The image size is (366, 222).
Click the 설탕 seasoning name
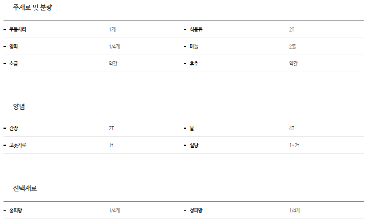click(194, 146)
